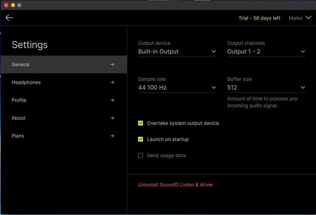
Task: Click Uninstall SoundID Listen & driver
Action: [x=175, y=185]
